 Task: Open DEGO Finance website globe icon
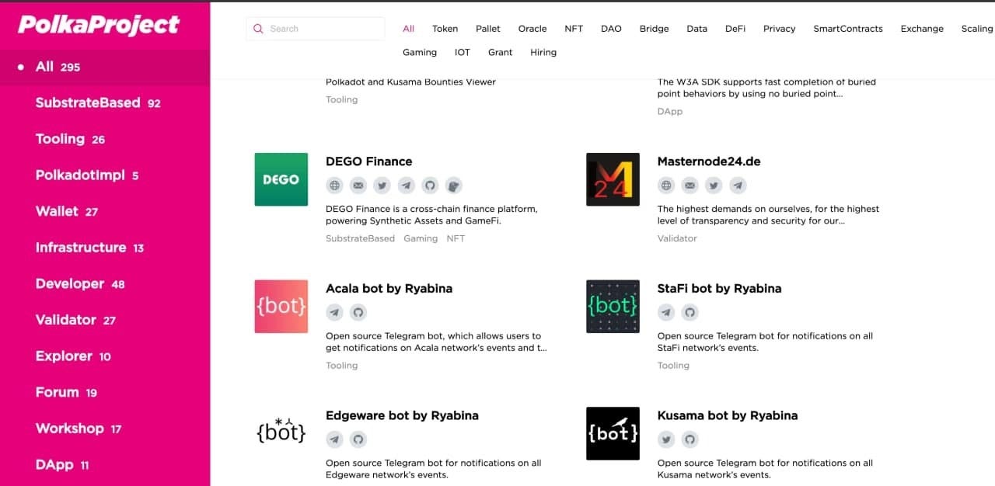pos(334,186)
